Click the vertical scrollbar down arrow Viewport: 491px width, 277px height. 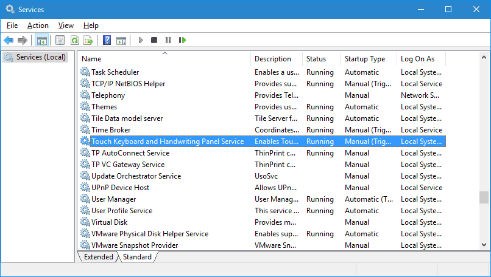[x=484, y=244]
